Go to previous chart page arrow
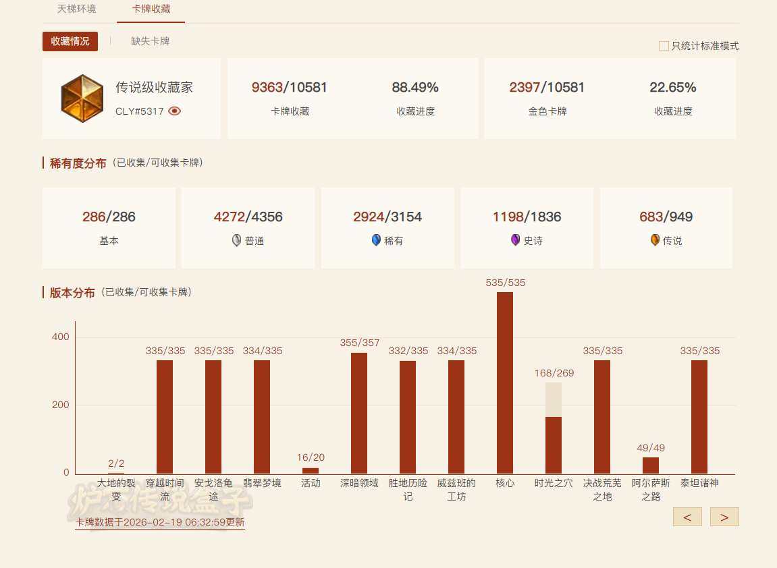Viewport: 777px width, 568px height. [x=687, y=517]
